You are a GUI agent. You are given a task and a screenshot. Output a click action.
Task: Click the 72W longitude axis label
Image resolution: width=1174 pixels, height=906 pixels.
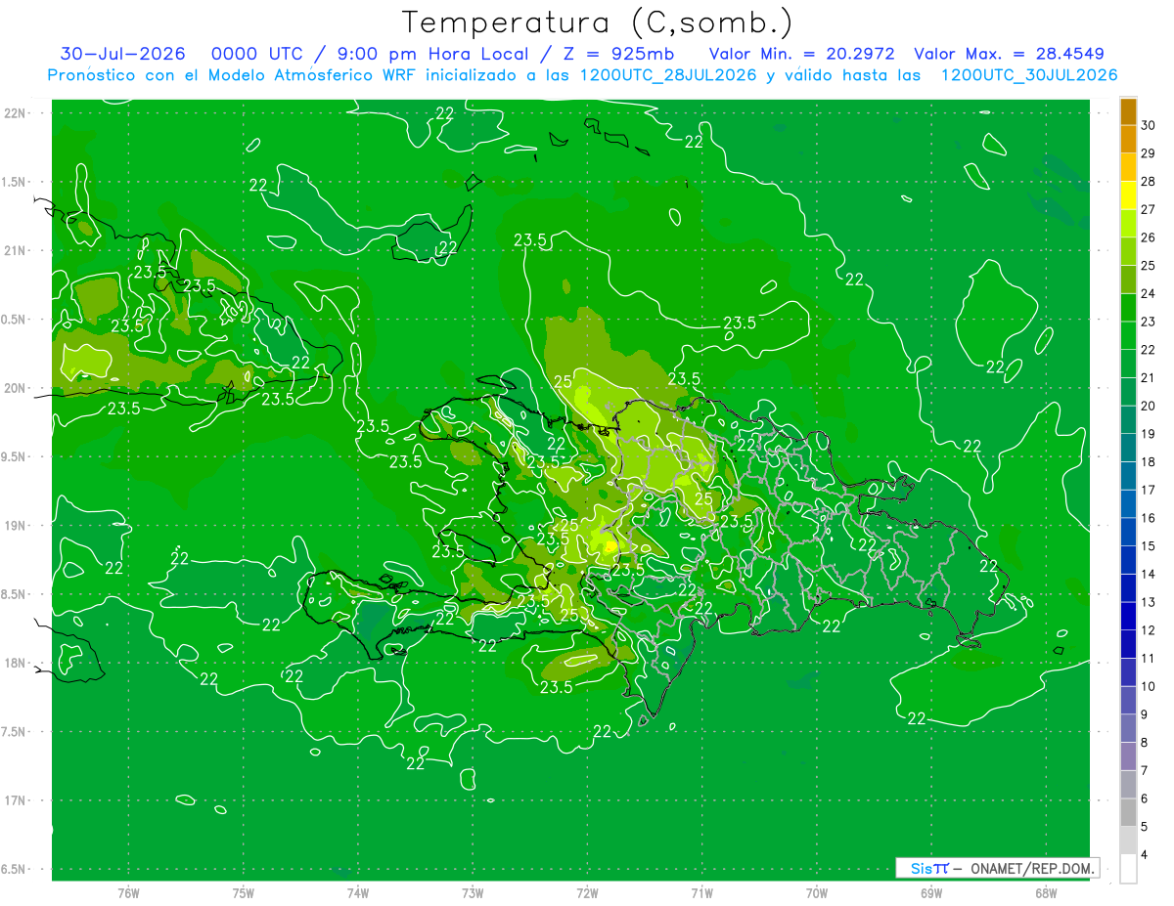coord(587,893)
